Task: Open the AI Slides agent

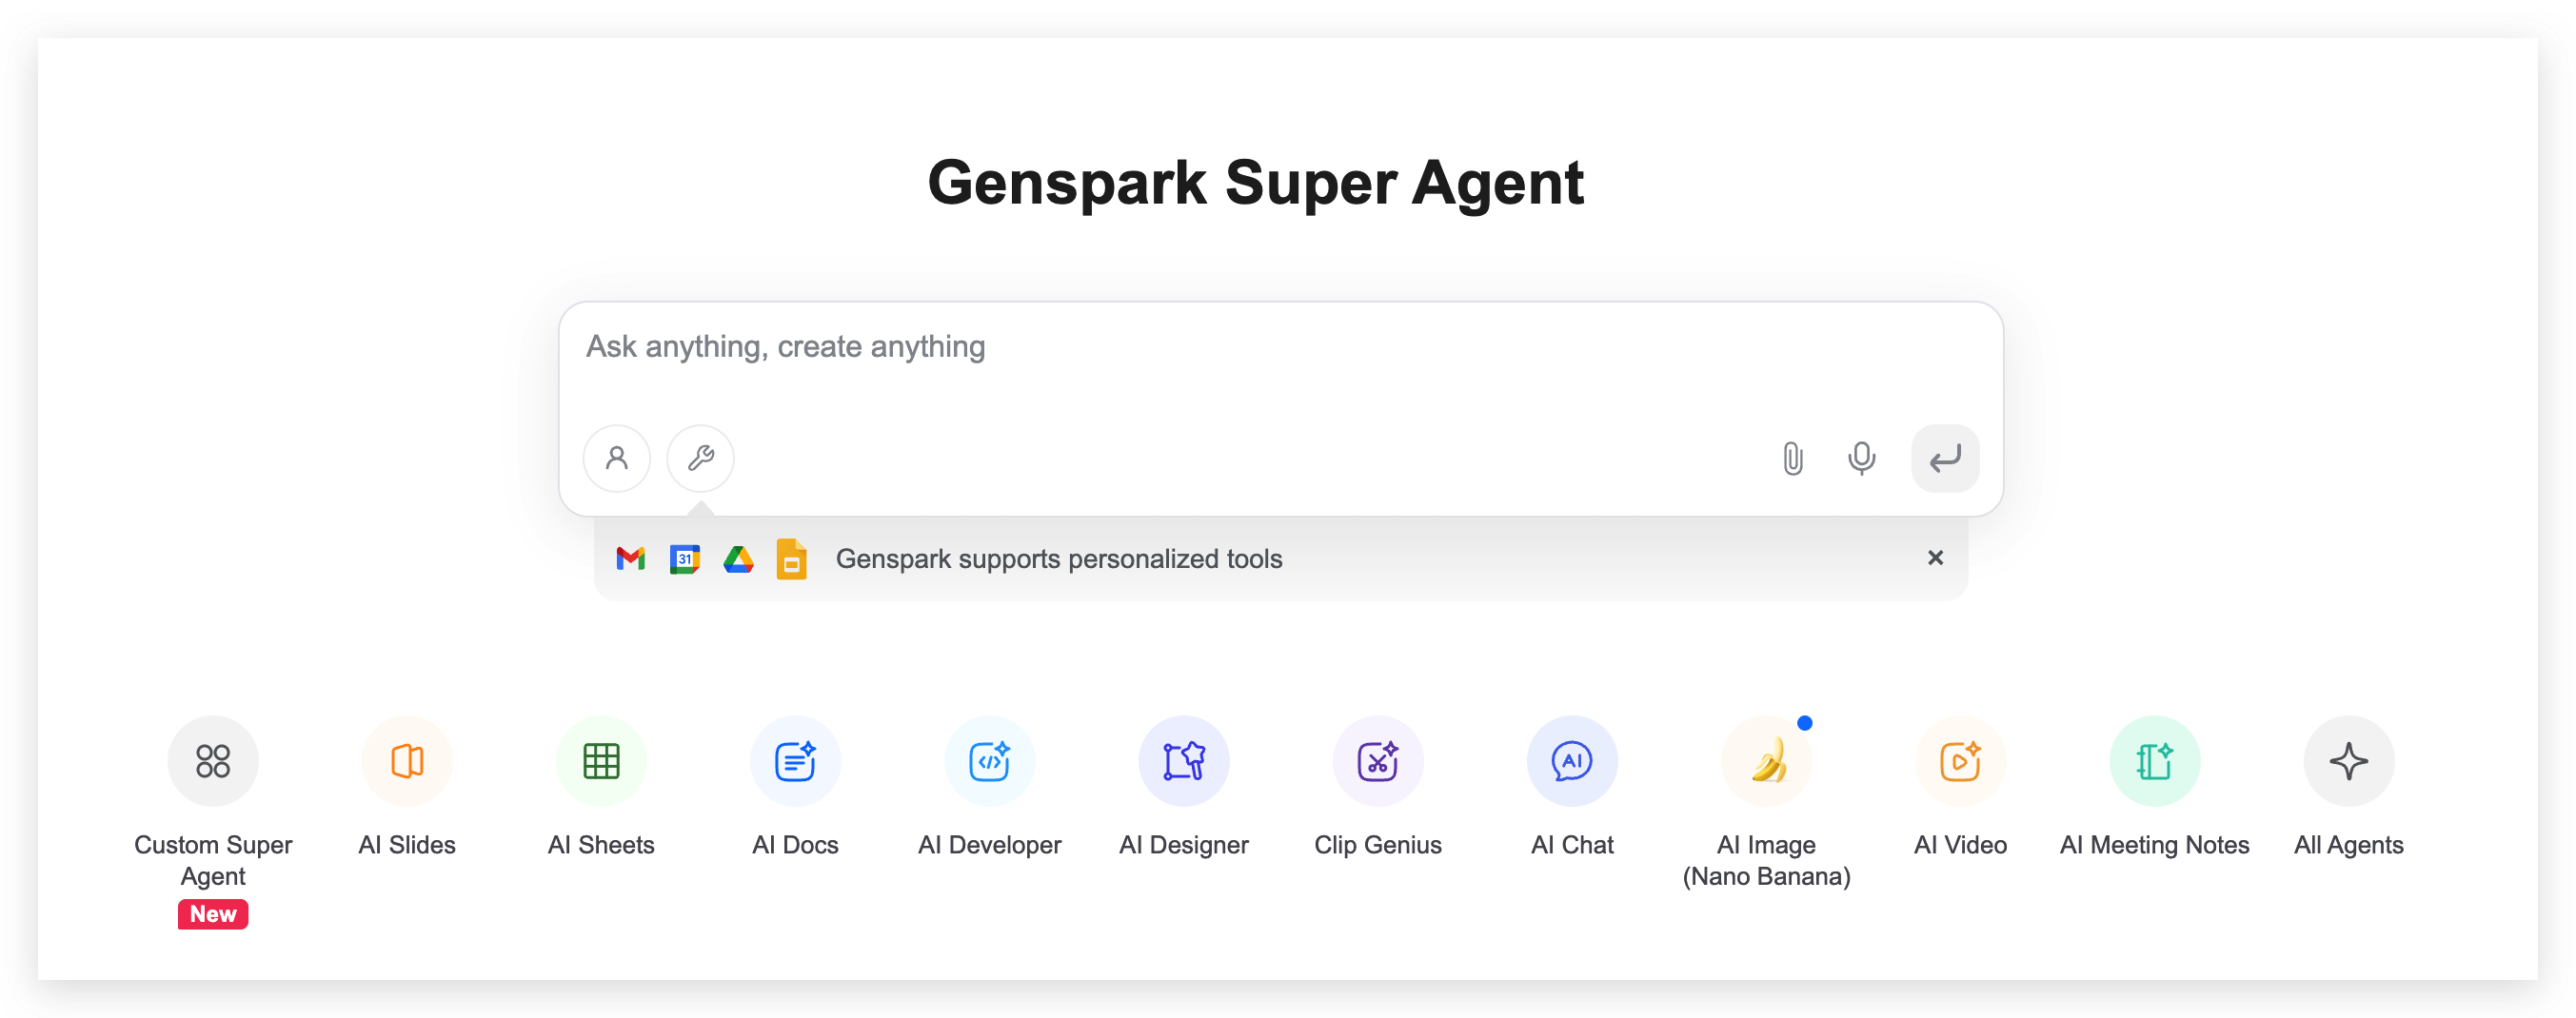Action: coord(406,761)
